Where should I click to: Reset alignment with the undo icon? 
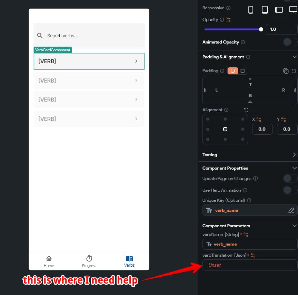tap(246, 110)
